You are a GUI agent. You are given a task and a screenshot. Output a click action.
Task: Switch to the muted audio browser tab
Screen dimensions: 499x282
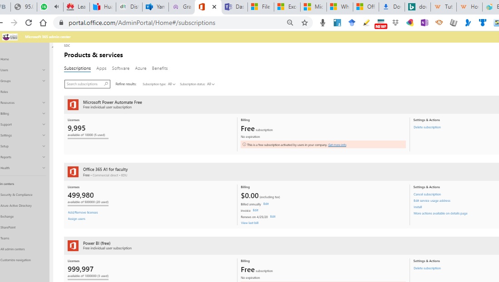pos(57,7)
